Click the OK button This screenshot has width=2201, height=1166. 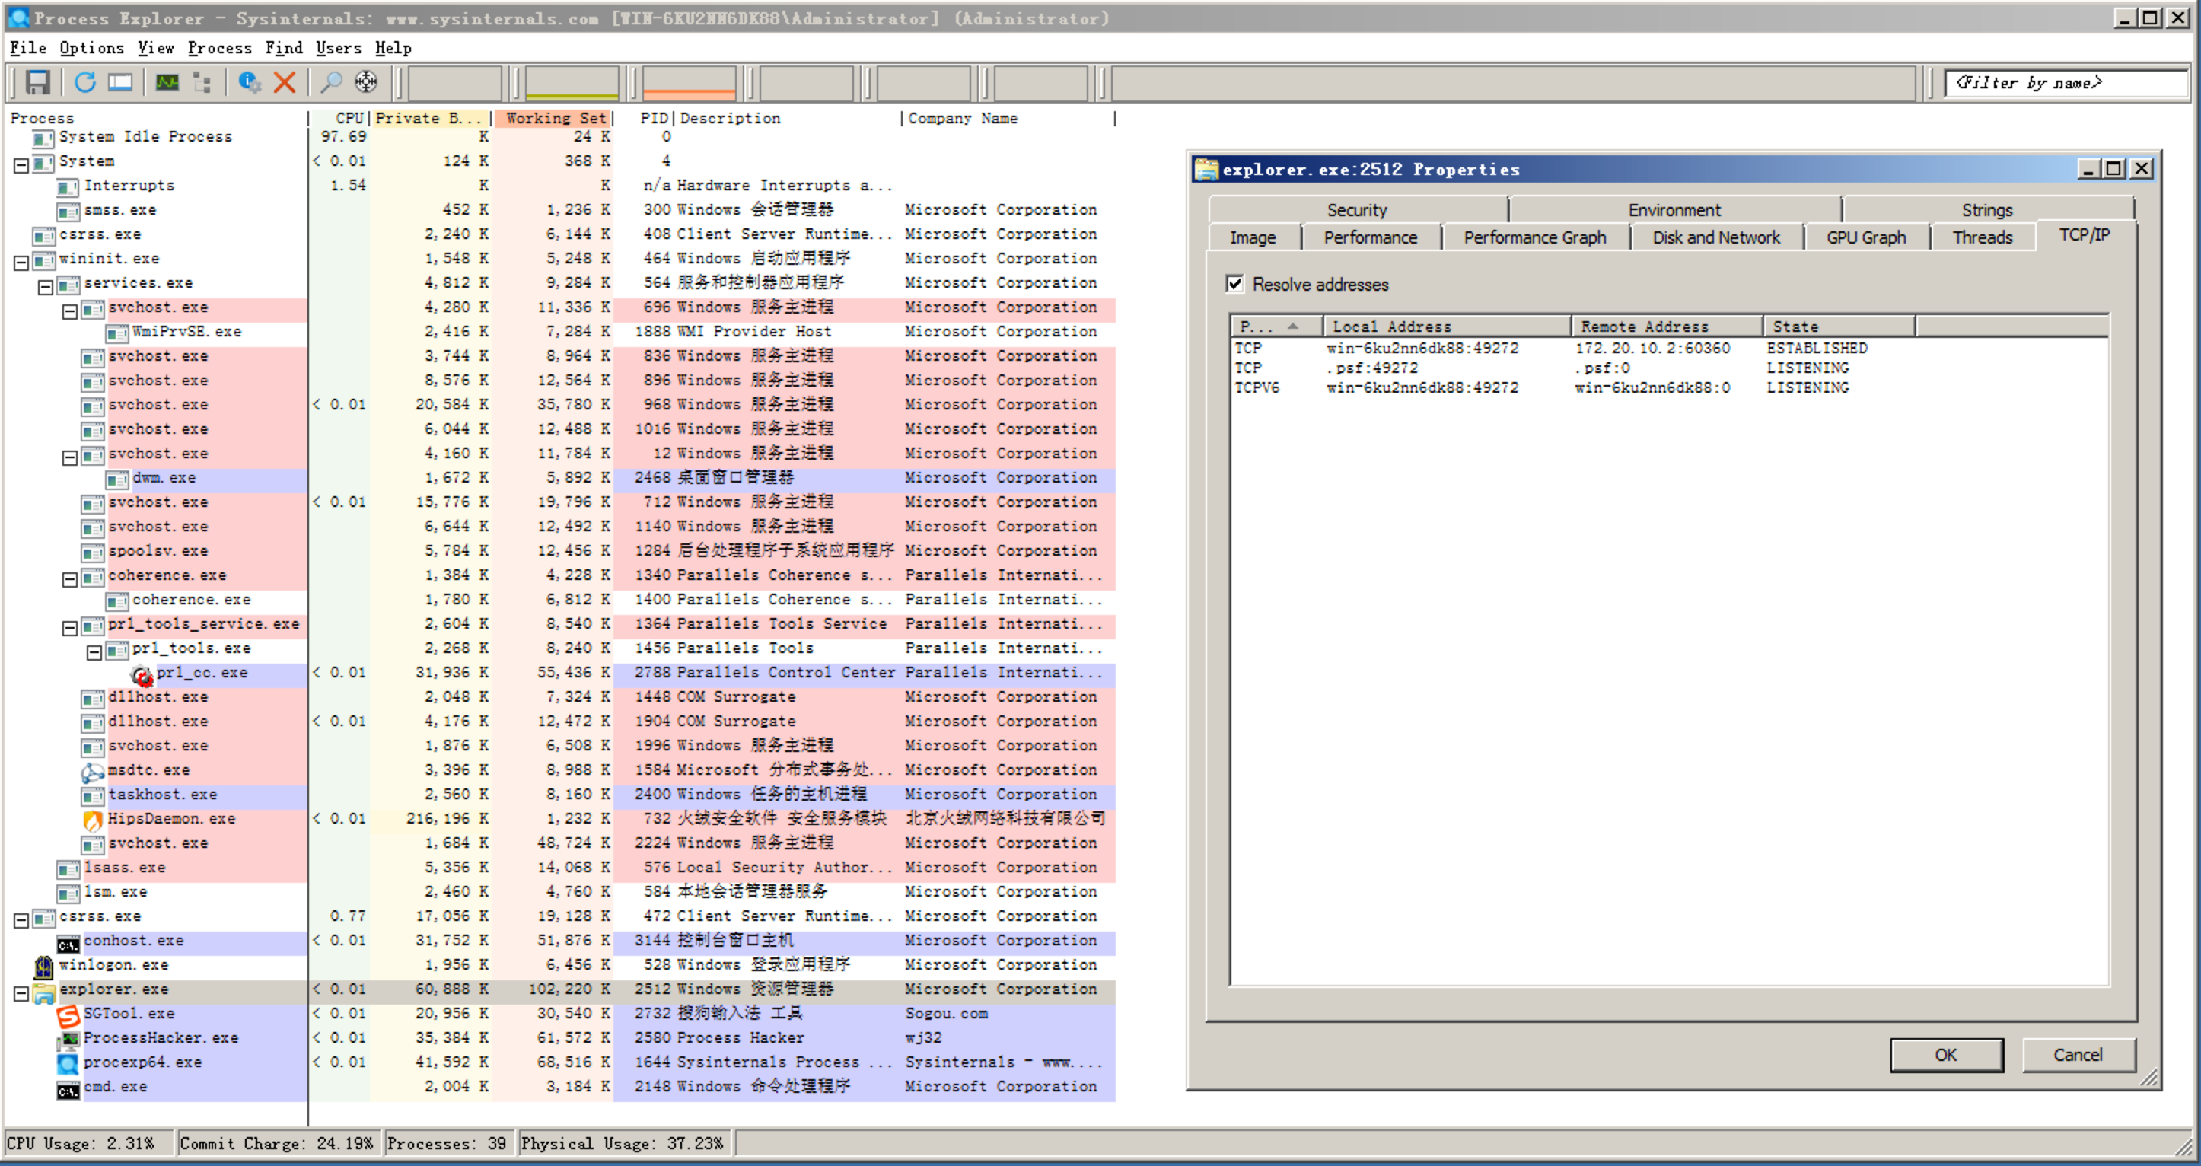point(1945,1054)
